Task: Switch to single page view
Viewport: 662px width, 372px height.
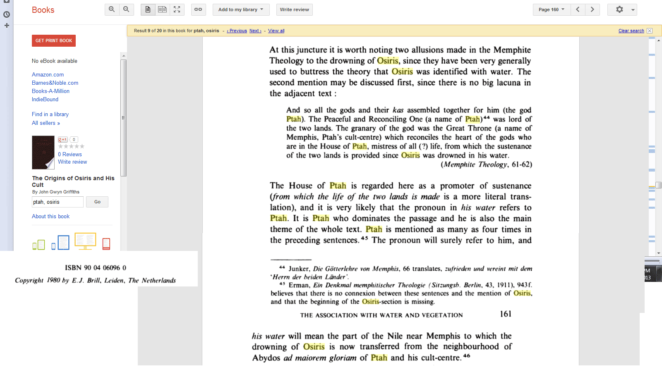Action: click(x=148, y=10)
